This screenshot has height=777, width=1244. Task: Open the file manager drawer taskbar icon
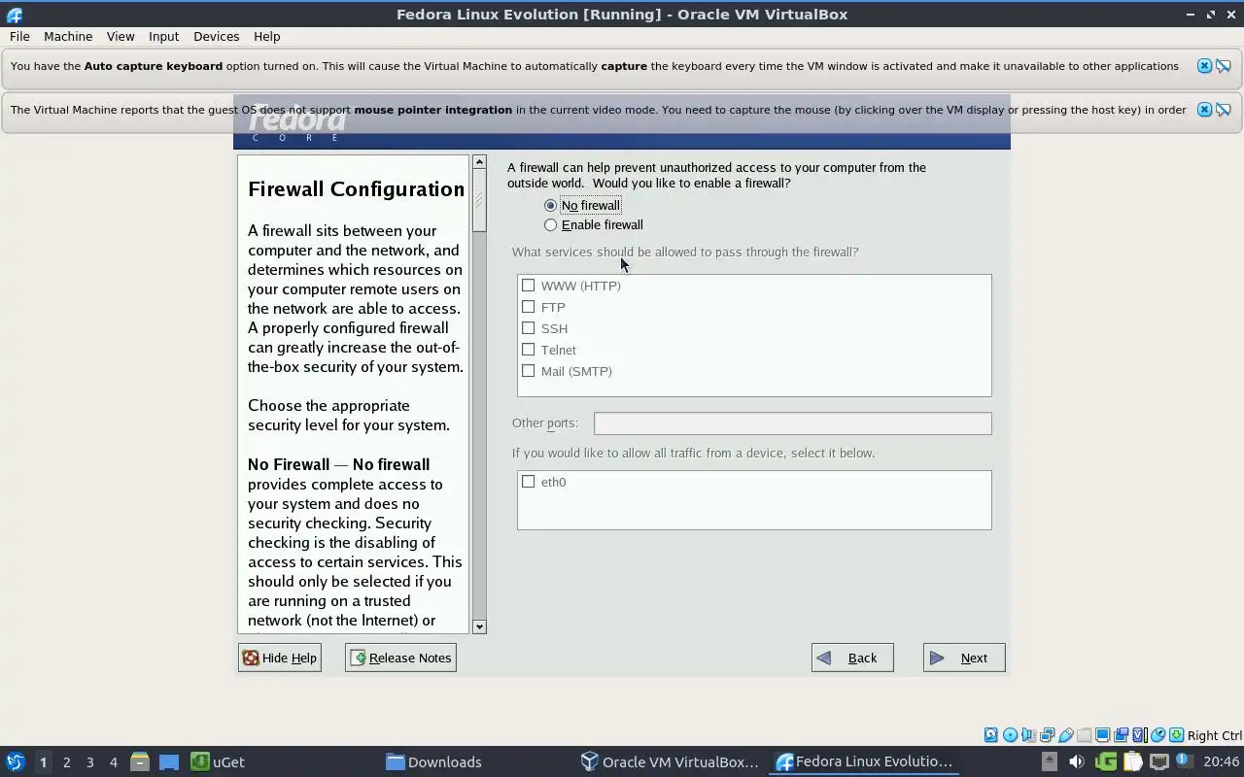click(x=140, y=761)
